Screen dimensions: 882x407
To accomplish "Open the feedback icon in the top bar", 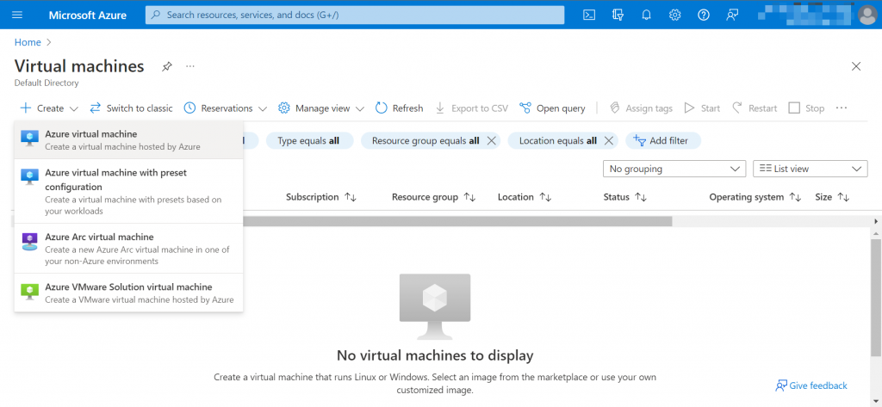I will 732,15.
